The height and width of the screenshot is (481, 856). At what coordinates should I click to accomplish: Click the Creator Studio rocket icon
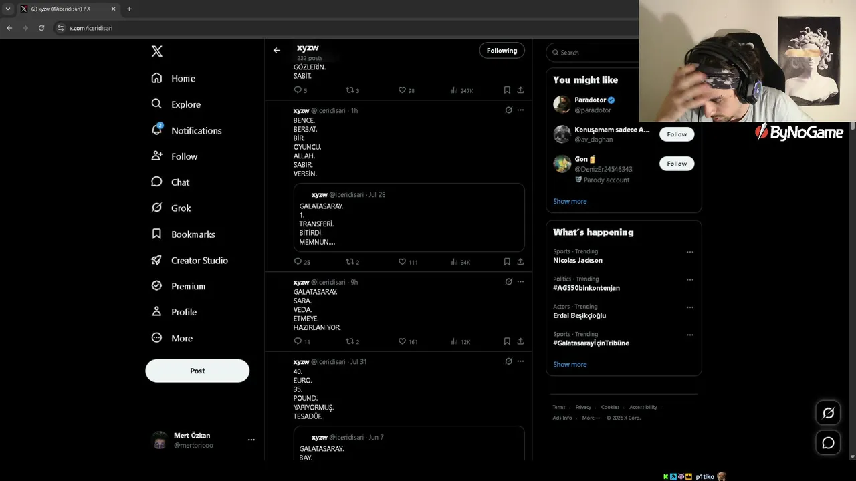pos(156,261)
